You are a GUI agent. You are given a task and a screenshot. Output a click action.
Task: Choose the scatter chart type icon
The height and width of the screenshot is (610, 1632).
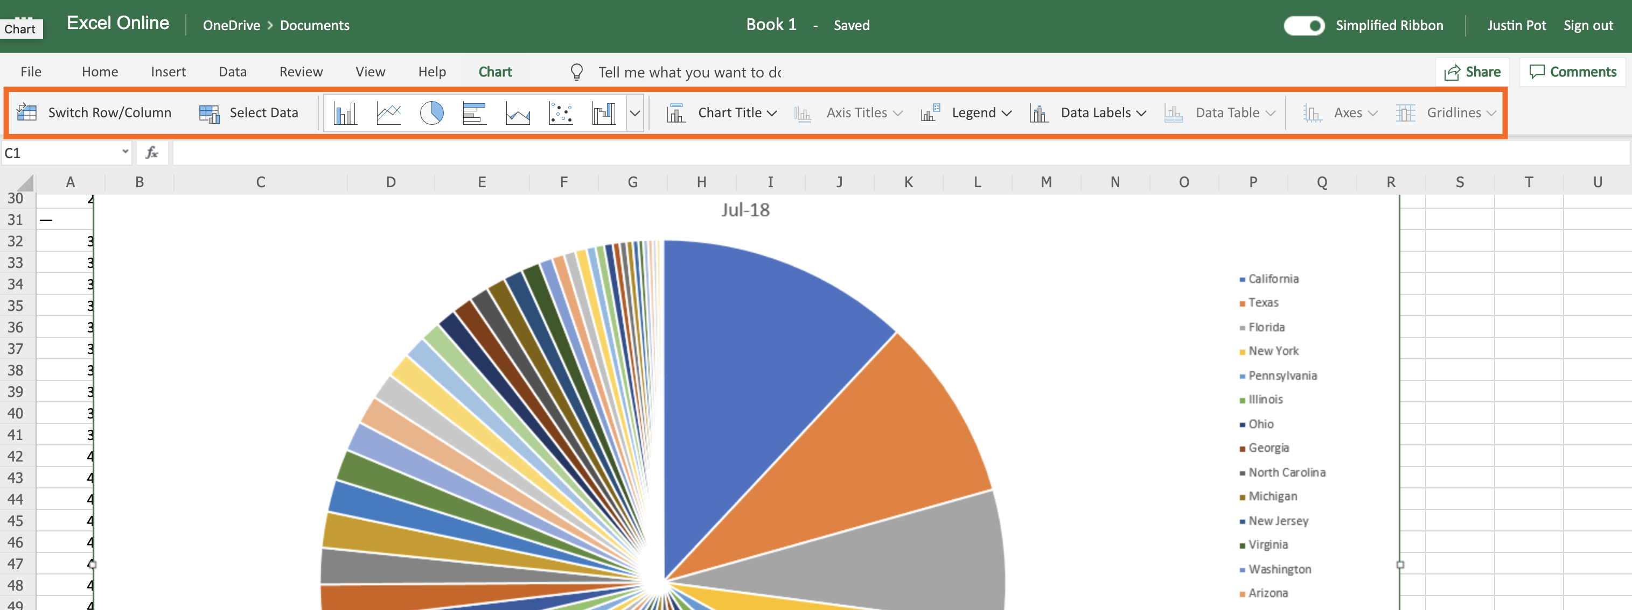pyautogui.click(x=561, y=114)
